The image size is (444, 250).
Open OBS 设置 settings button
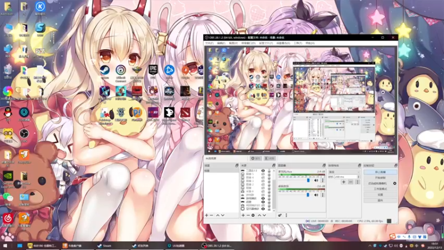380,195
